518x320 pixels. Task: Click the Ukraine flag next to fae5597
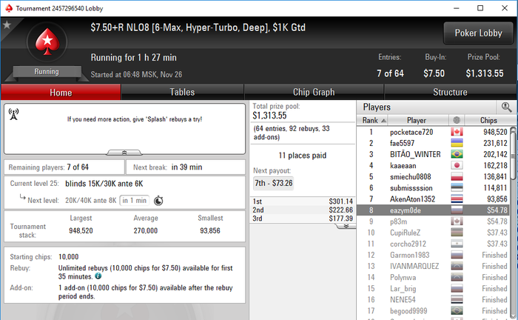point(457,143)
